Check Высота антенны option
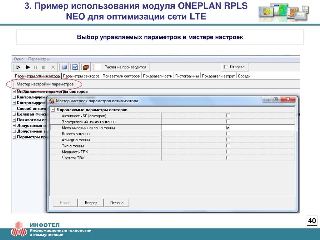 [228, 134]
